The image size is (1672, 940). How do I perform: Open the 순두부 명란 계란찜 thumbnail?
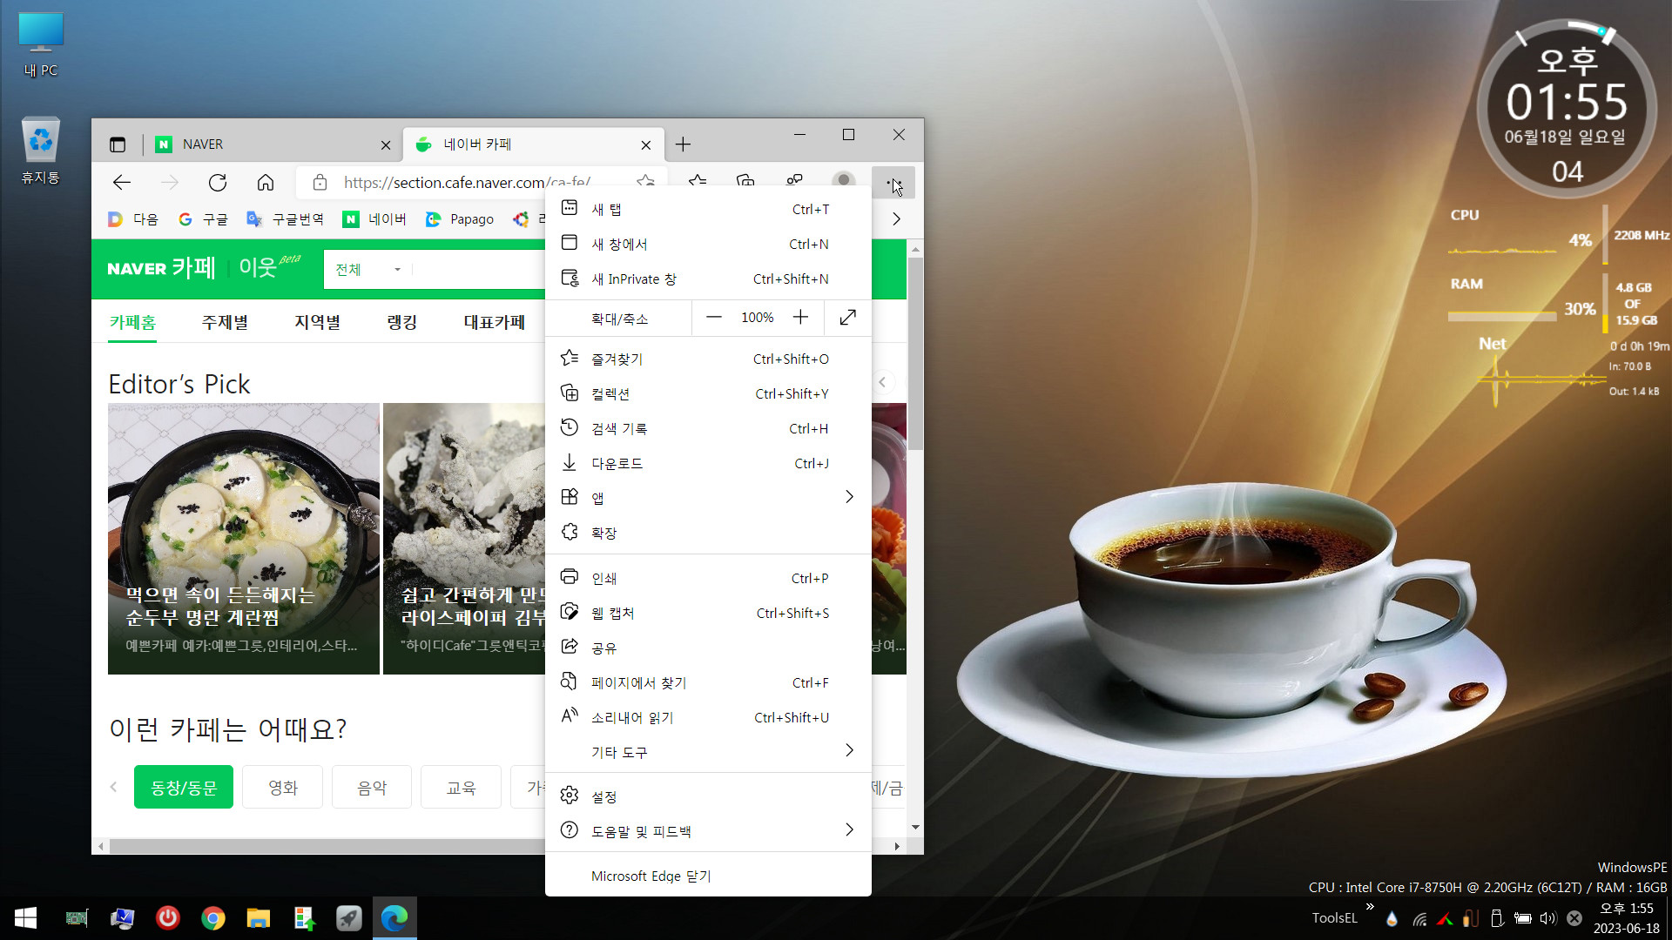click(x=244, y=538)
